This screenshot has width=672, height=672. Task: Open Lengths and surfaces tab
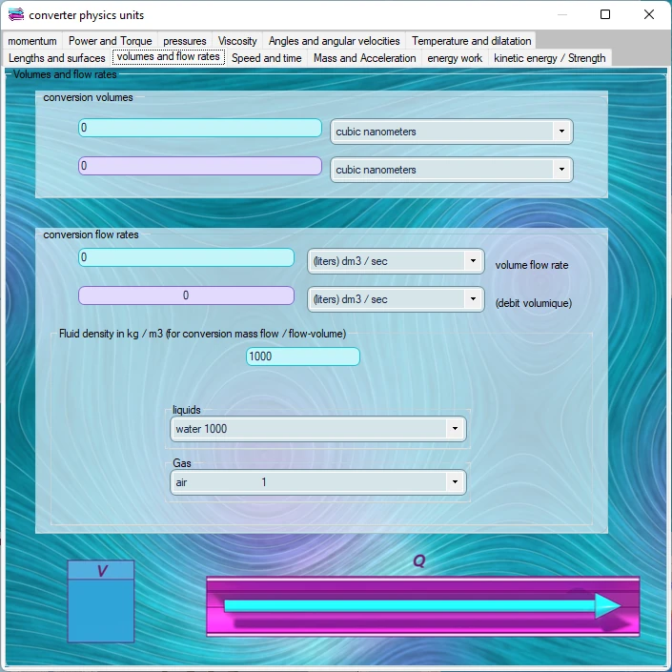pyautogui.click(x=56, y=58)
